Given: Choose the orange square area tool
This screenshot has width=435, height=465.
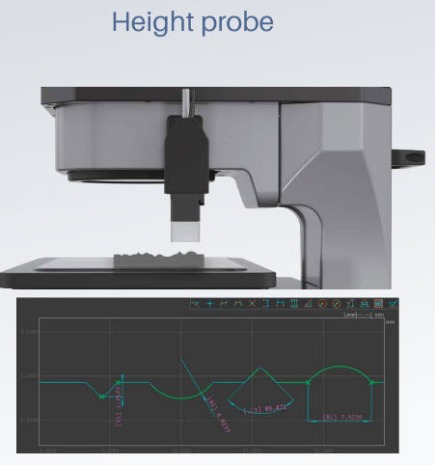Looking at the screenshot, I should pyautogui.click(x=378, y=303).
